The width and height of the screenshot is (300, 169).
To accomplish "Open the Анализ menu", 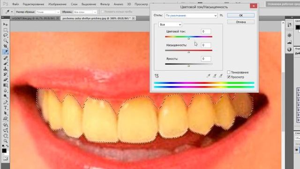I will (x=118, y=4).
